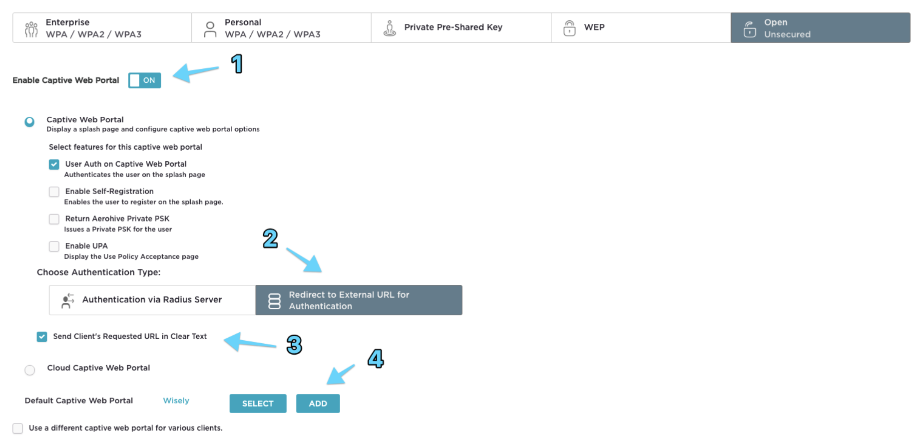The height and width of the screenshot is (440, 919).
Task: Click the WEP padlock icon
Action: 569,28
